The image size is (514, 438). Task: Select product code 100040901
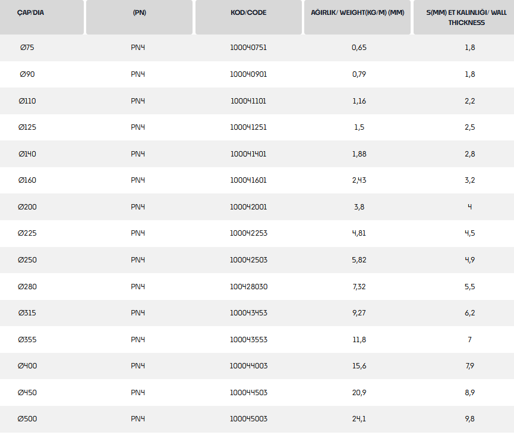point(248,74)
